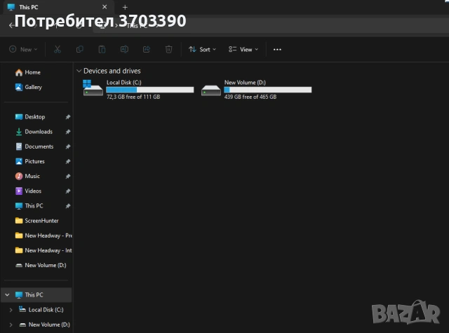Unpin Pictures using its pin icon
Viewport: 449px width, 333px height.
pos(68,162)
